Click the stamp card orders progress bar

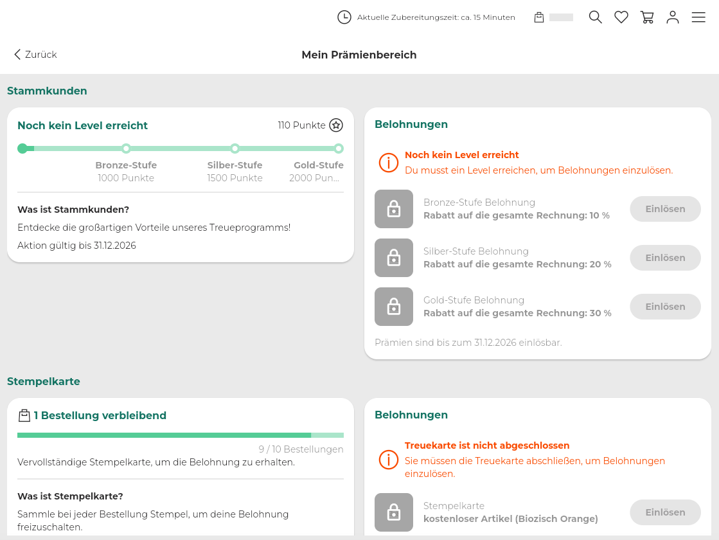pyautogui.click(x=180, y=435)
